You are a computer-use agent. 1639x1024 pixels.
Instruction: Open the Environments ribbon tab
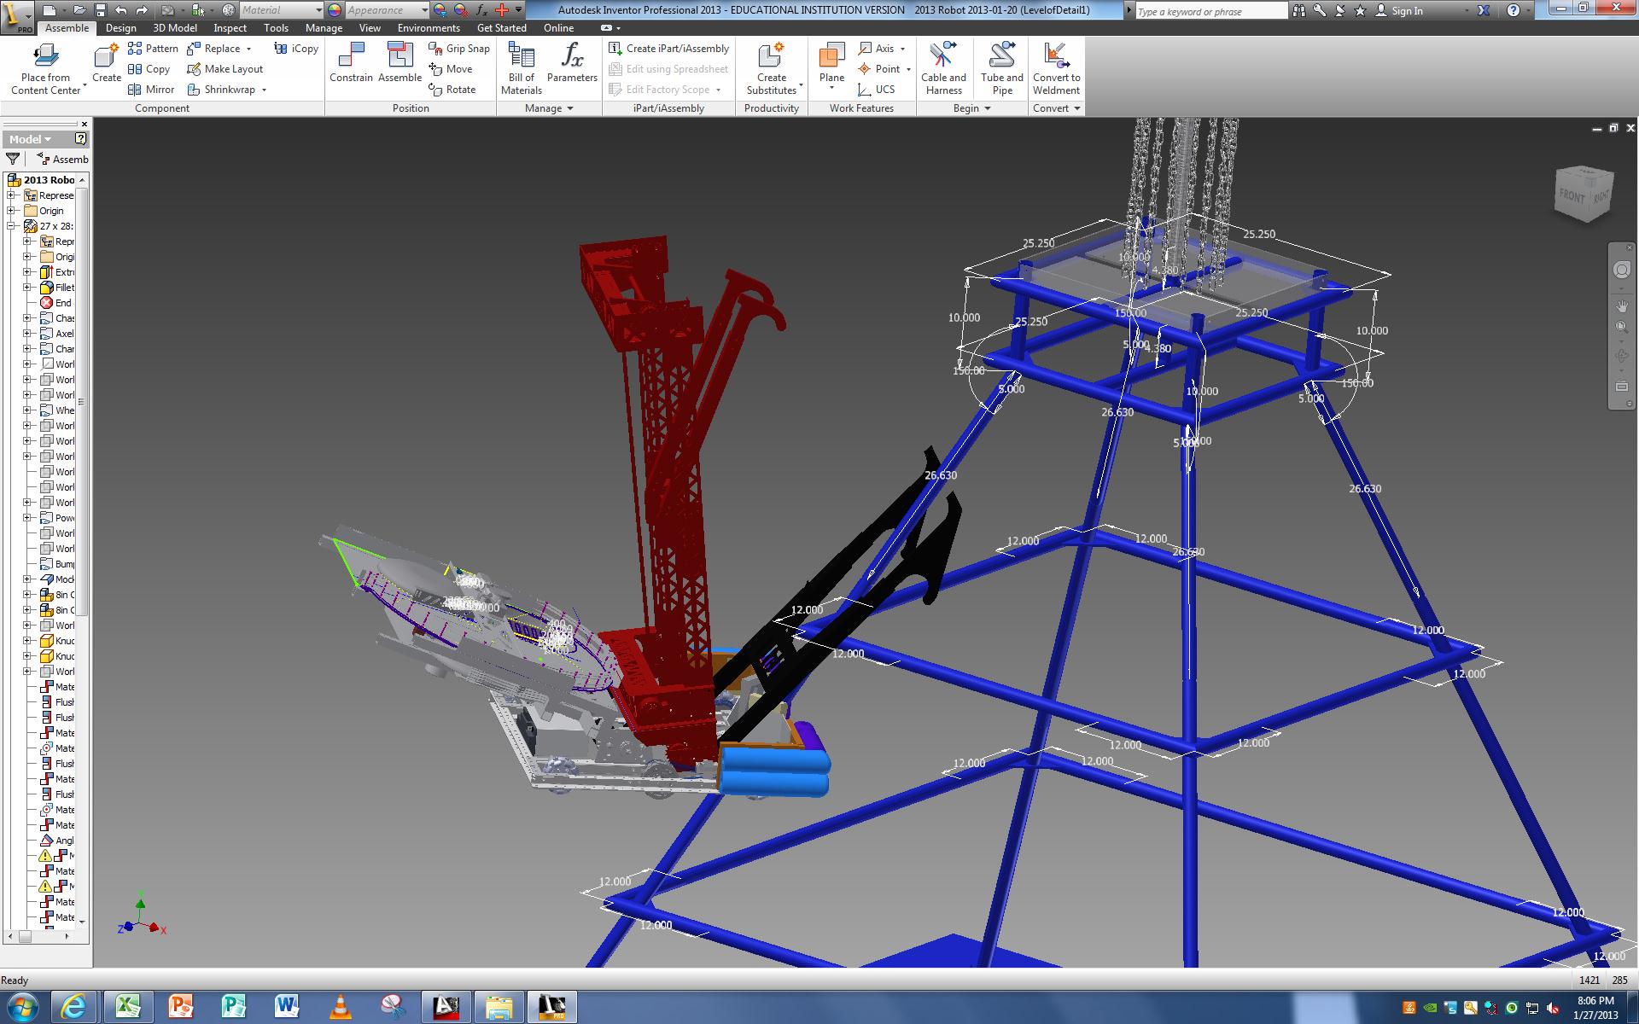tap(429, 28)
